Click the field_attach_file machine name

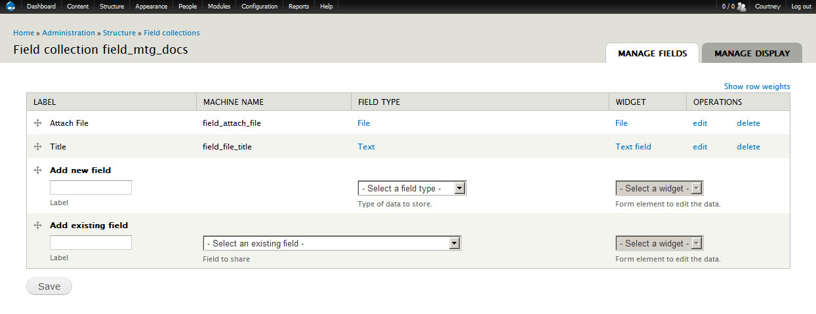[x=232, y=123]
